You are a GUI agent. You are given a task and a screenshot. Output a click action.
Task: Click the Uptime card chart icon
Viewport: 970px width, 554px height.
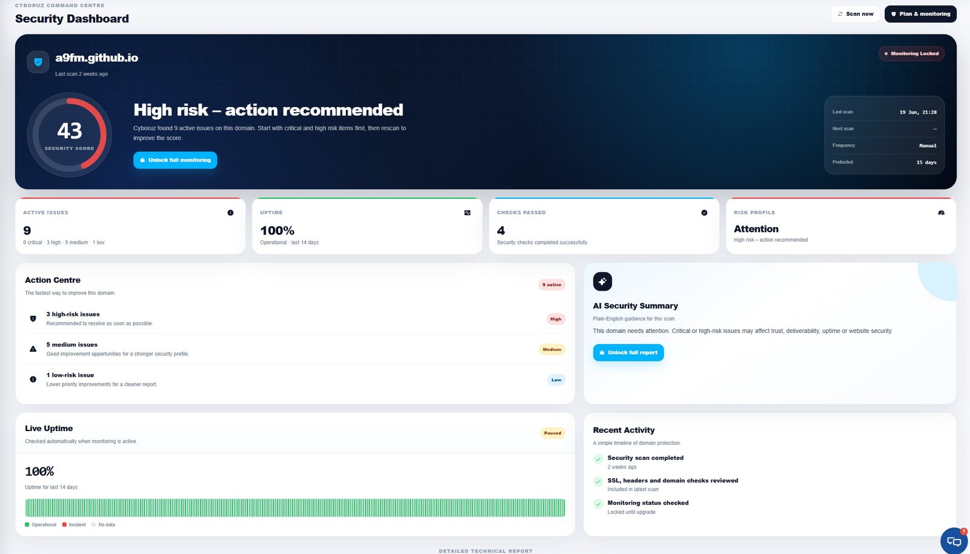(467, 213)
